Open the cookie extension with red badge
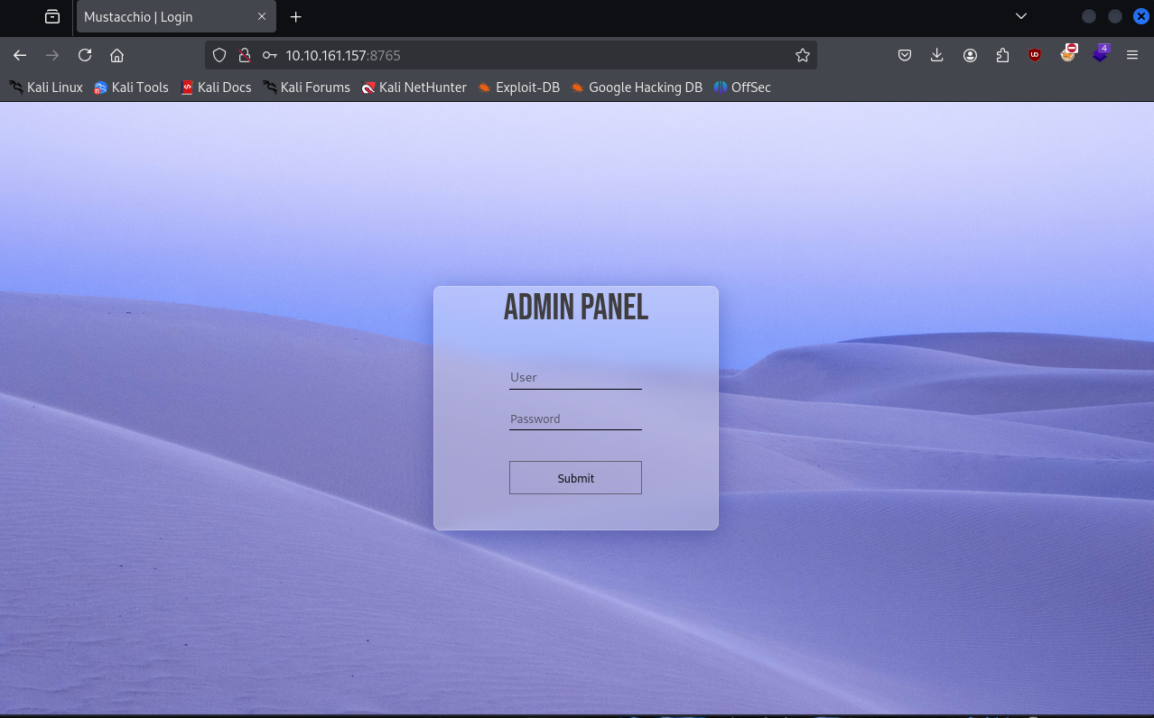Viewport: 1154px width, 718px height. coord(1068,53)
